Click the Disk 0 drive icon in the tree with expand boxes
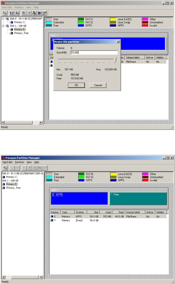This screenshot has height=284, width=175. [7, 19]
